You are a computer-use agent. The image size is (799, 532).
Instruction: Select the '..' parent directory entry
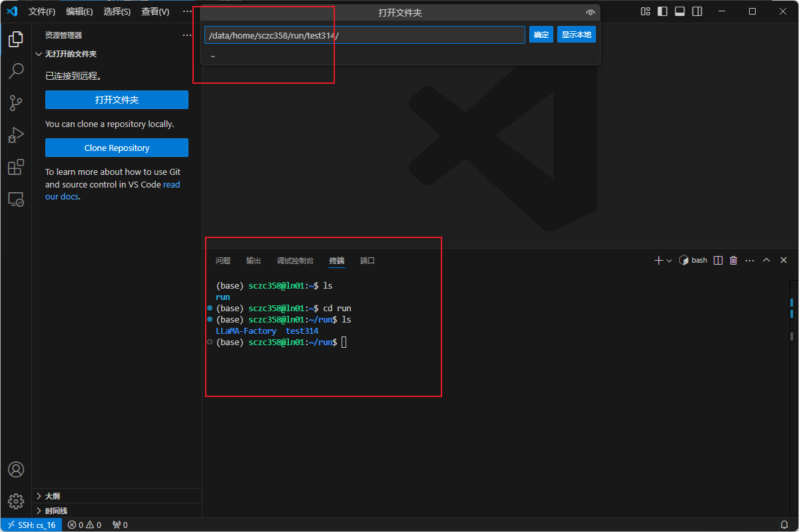pyautogui.click(x=400, y=55)
